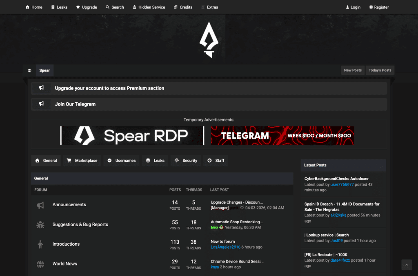Viewport: 418px width, 276px height.
Task: Click the database icon in the forum Leaks tab
Action: tap(148, 160)
